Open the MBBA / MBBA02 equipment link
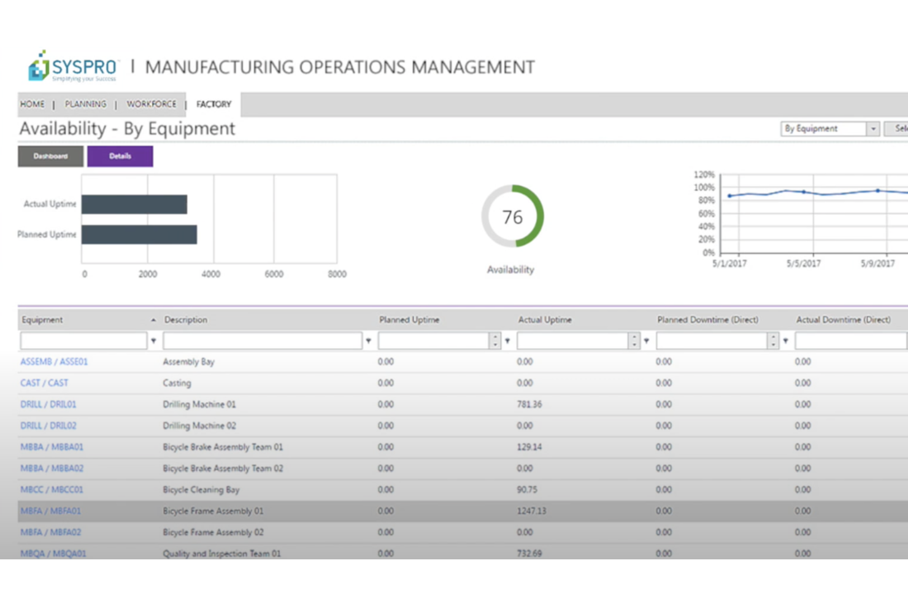Viewport: 908px width, 606px height. click(52, 468)
